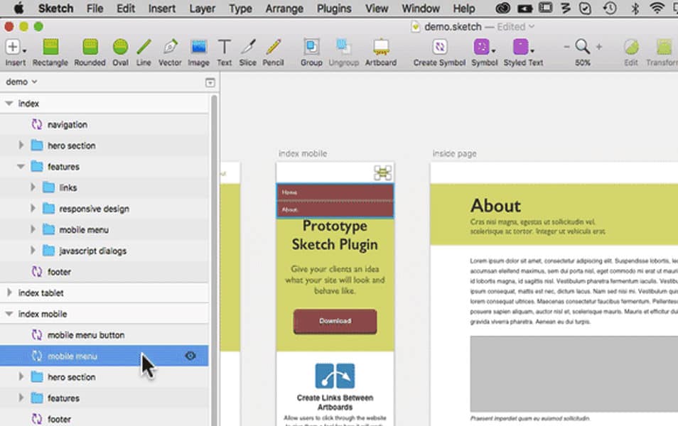
Task: Select the mobile menu button layer
Action: coord(85,335)
